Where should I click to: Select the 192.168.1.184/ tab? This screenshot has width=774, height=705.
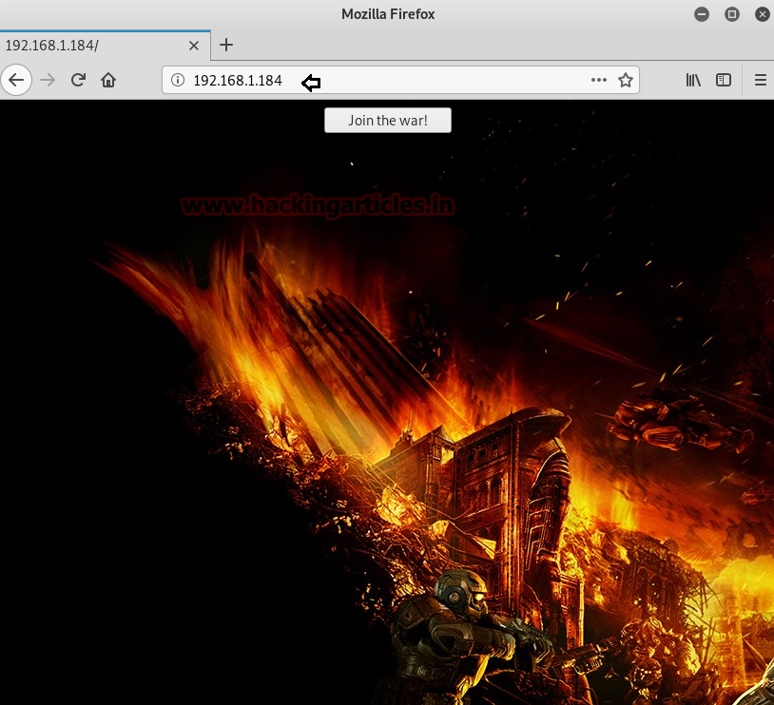106,46
